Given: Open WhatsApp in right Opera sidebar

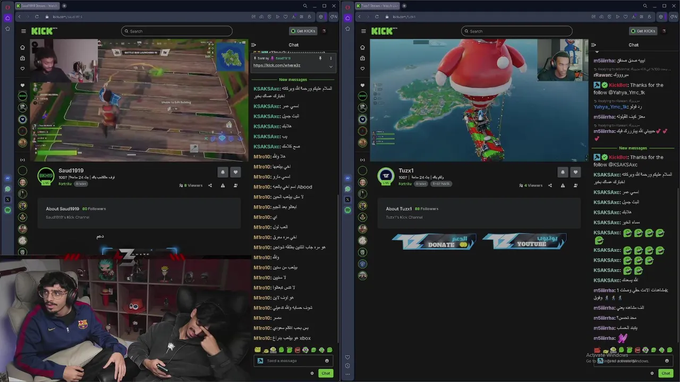Looking at the screenshot, I should click(347, 189).
